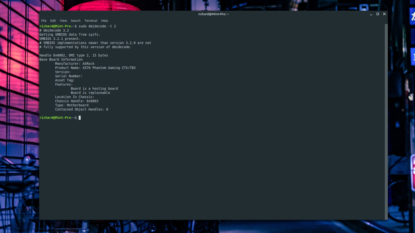Click the Type Motherboard line
415x233 pixels.
pos(72,105)
